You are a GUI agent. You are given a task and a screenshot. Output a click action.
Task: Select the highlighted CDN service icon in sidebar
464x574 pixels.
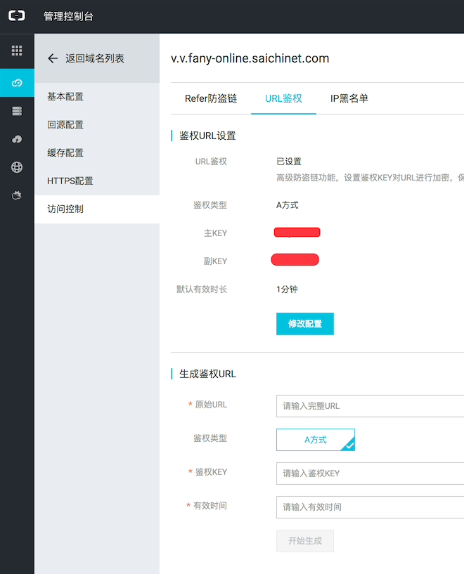[x=16, y=82]
